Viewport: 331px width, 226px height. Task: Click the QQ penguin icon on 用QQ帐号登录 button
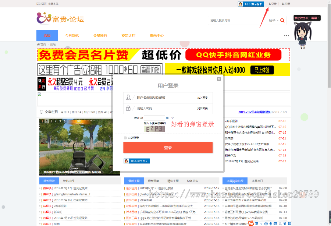click(126, 162)
